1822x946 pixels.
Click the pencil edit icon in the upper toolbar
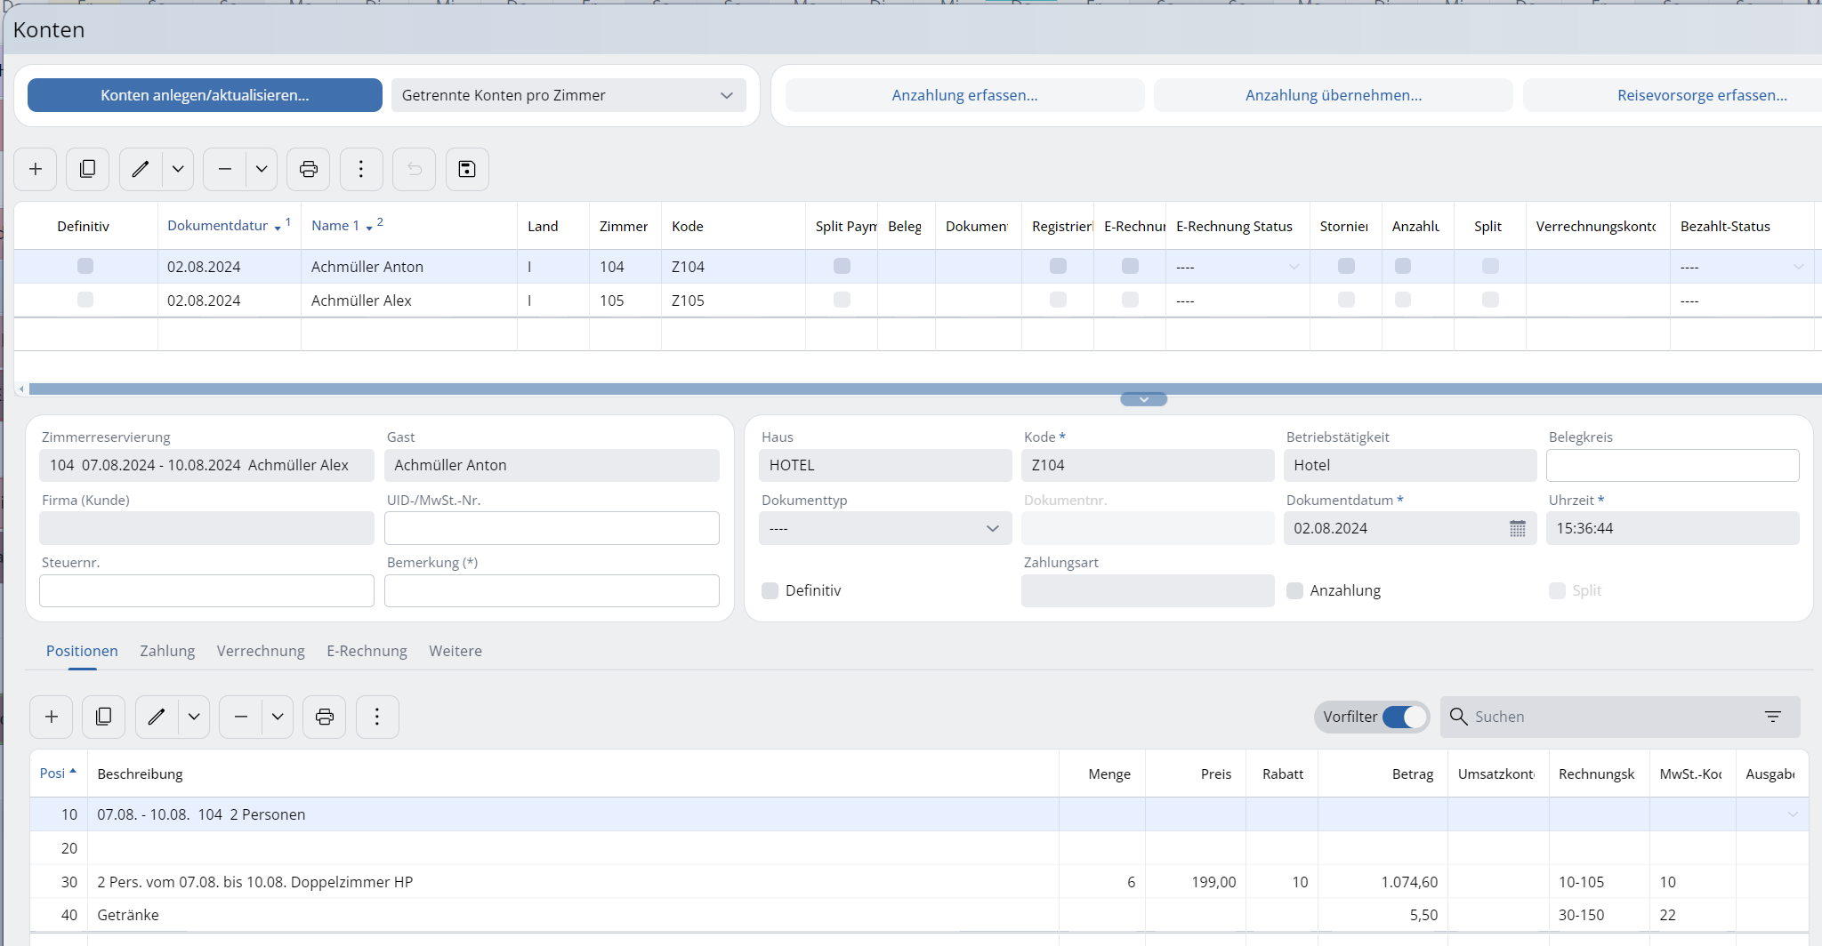[x=141, y=169]
